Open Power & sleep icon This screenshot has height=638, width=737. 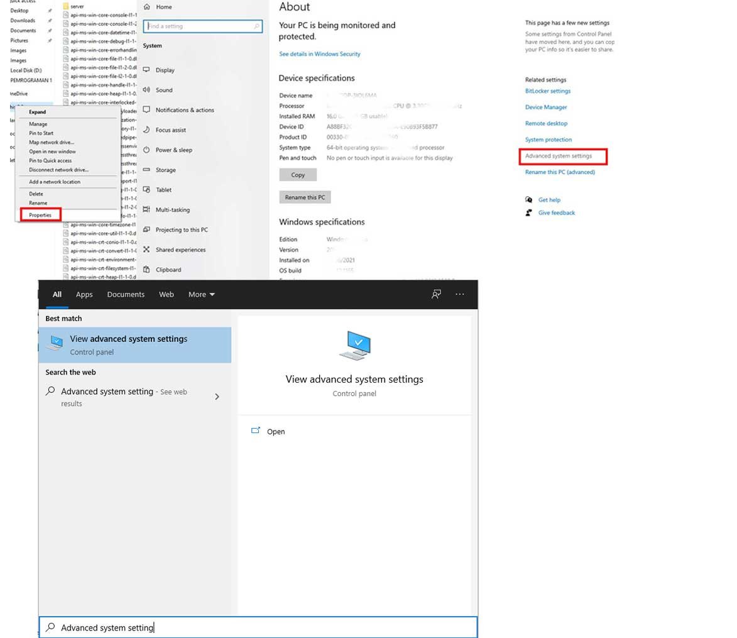(146, 150)
